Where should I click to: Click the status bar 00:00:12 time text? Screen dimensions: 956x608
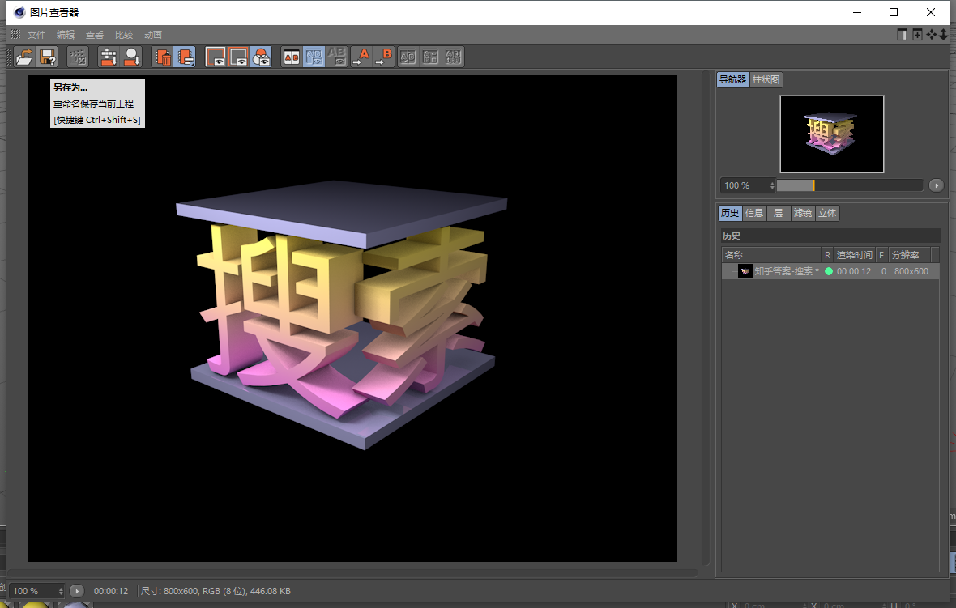[111, 591]
